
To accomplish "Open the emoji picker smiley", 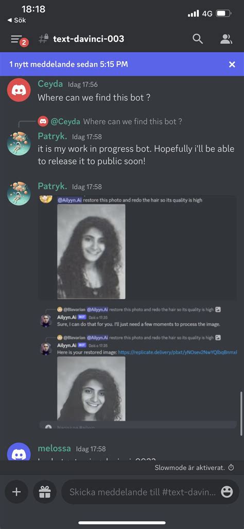I will (x=227, y=492).
